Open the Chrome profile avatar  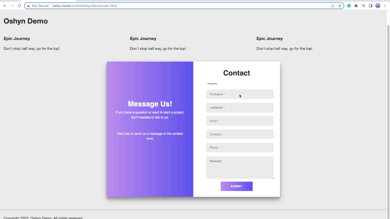point(378,6)
